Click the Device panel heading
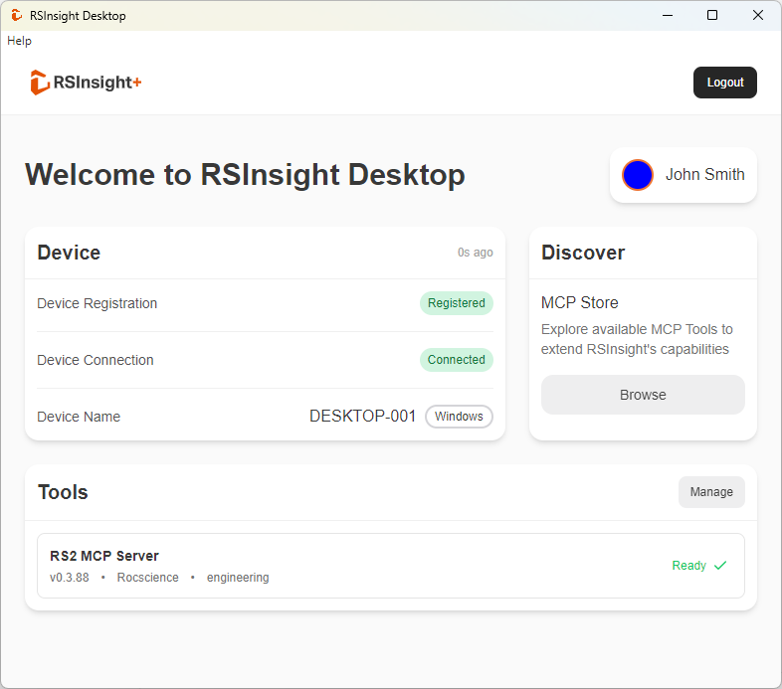This screenshot has width=782, height=689. (69, 253)
